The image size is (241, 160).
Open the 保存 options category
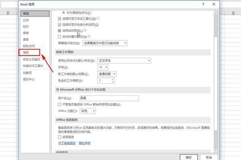[26, 33]
